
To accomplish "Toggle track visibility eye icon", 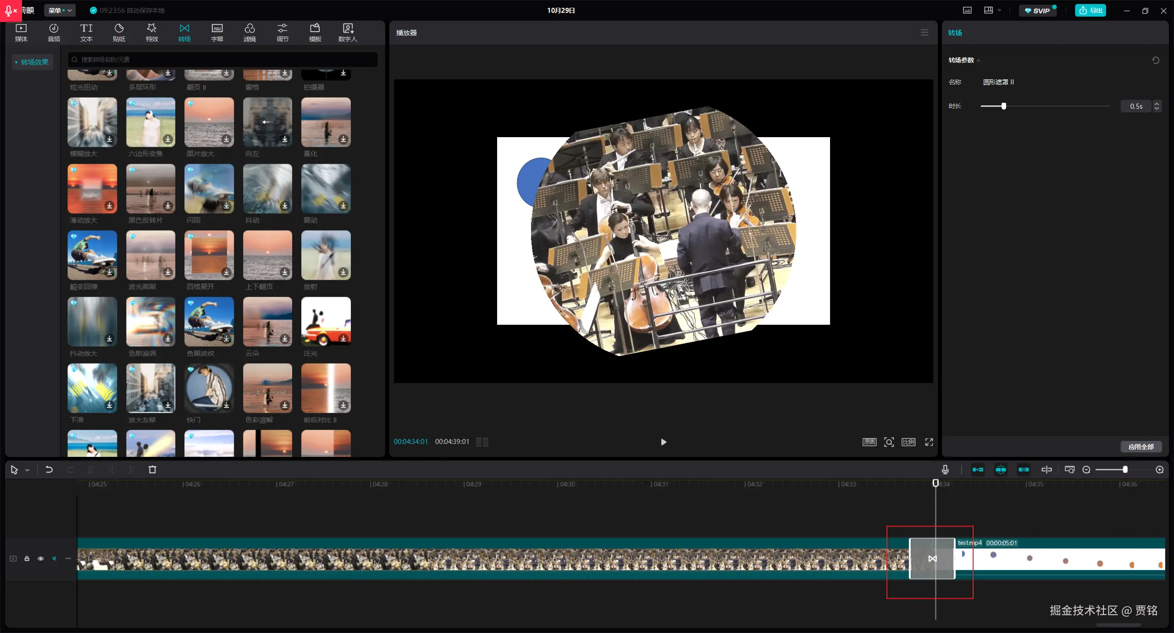I will pos(41,558).
